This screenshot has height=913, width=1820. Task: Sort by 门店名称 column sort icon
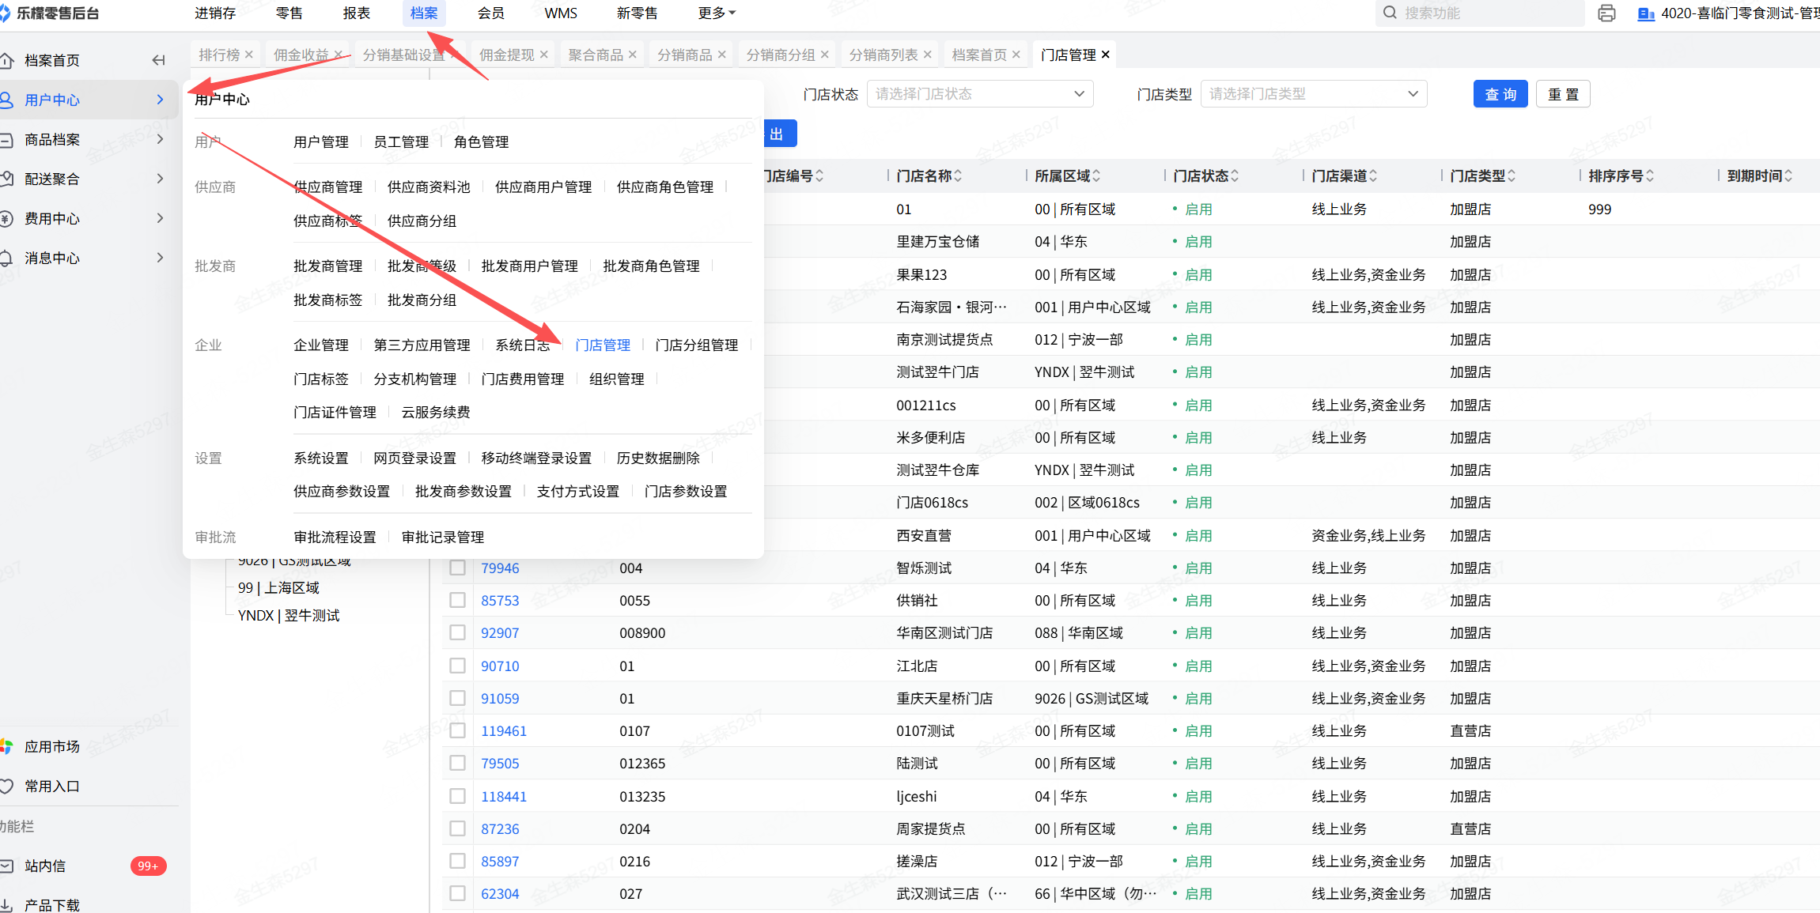pyautogui.click(x=958, y=175)
